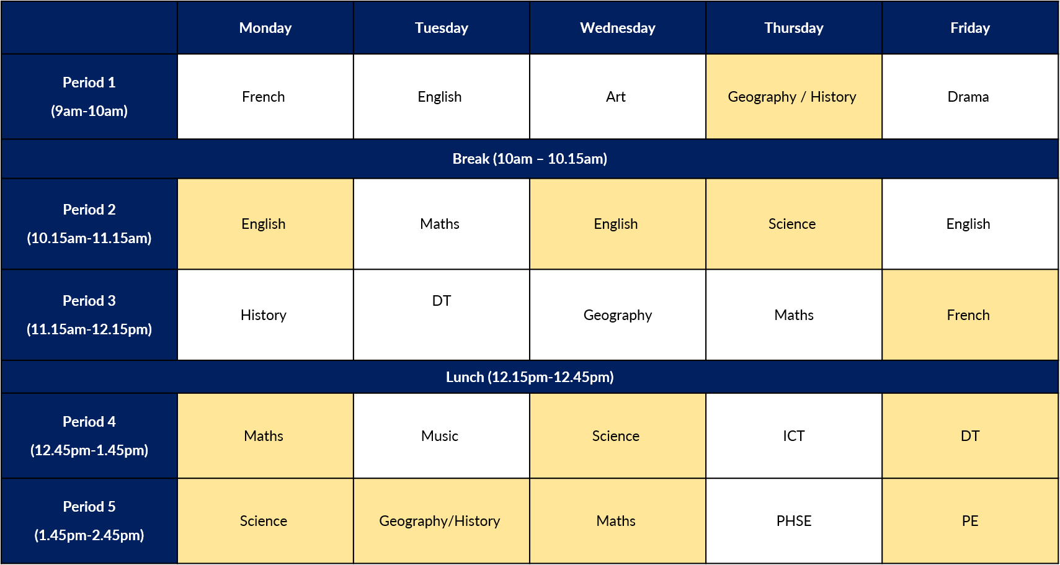Select the Period 1 (9am-10am) row label
Screen dimensions: 1060x565
coord(89,97)
